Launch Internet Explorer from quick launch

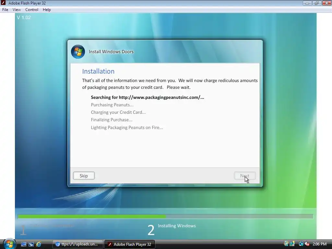click(x=39, y=244)
